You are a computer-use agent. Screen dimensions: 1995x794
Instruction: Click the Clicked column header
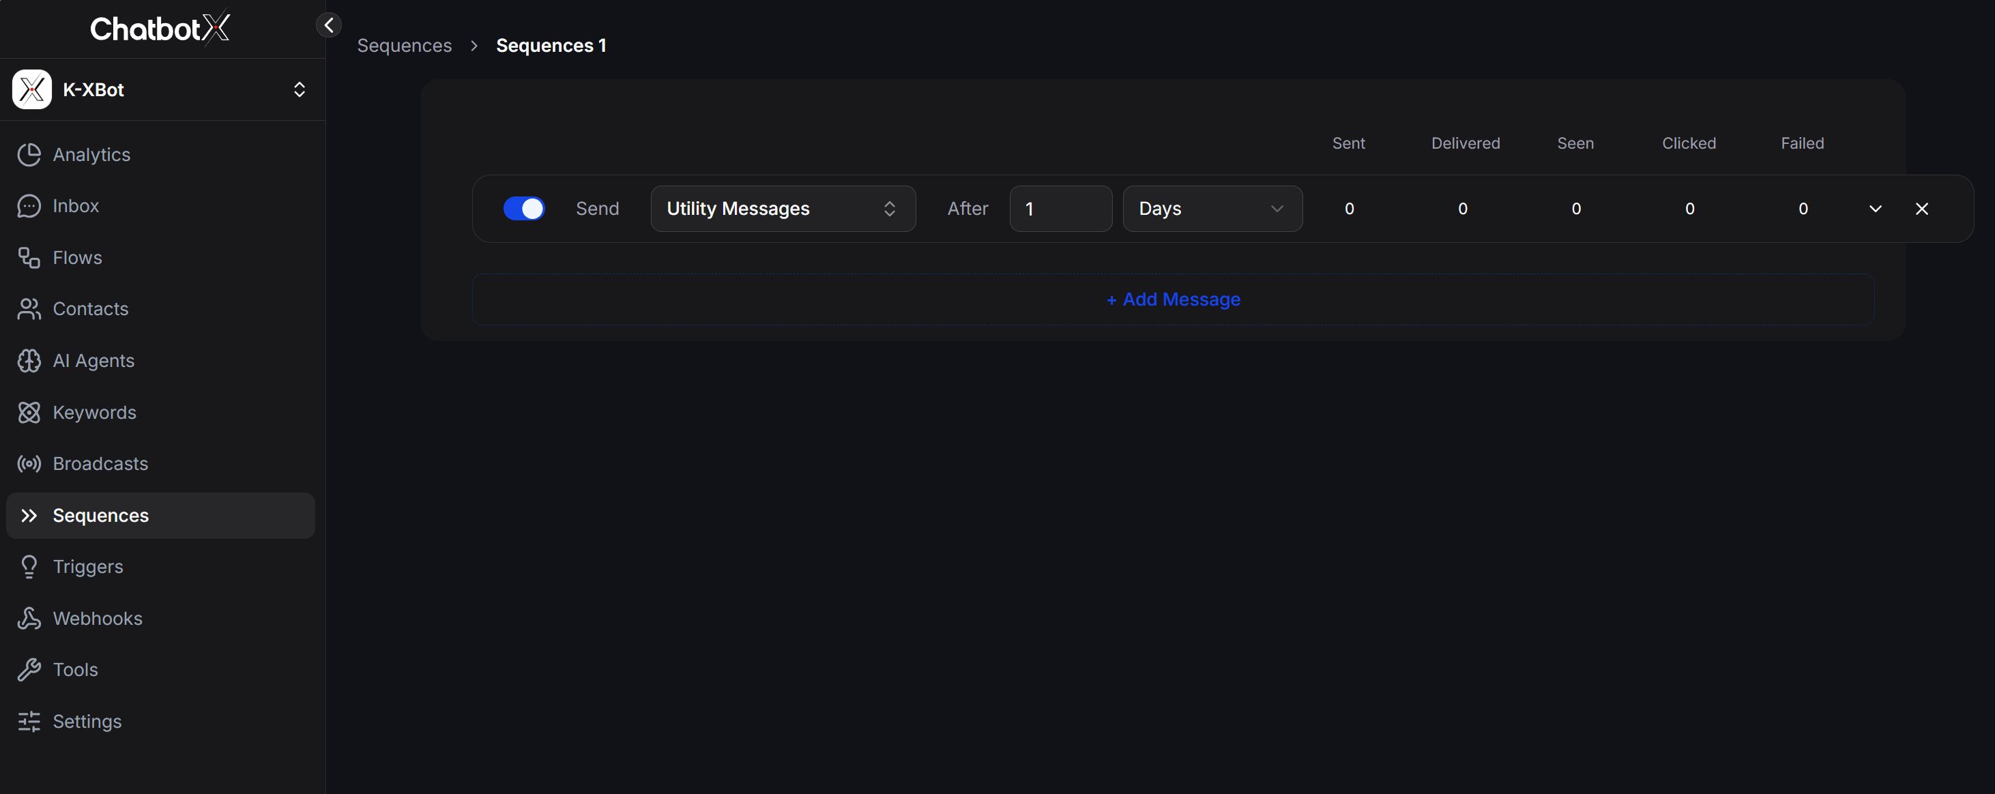click(x=1689, y=143)
